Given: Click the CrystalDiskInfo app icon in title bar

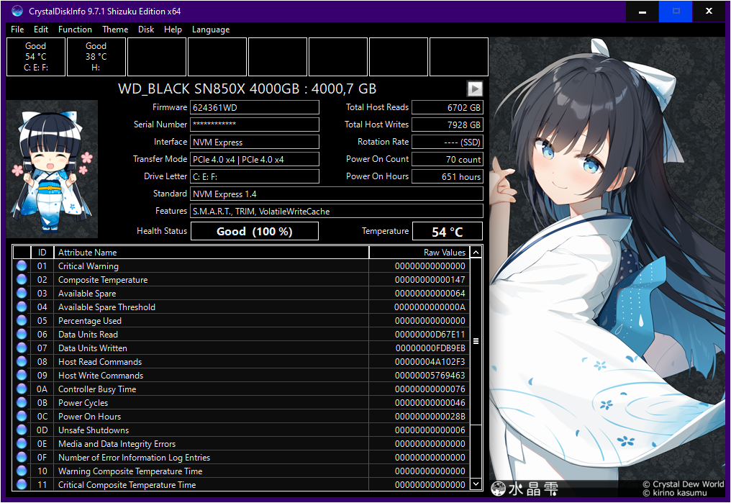Looking at the screenshot, I should 17,12.
